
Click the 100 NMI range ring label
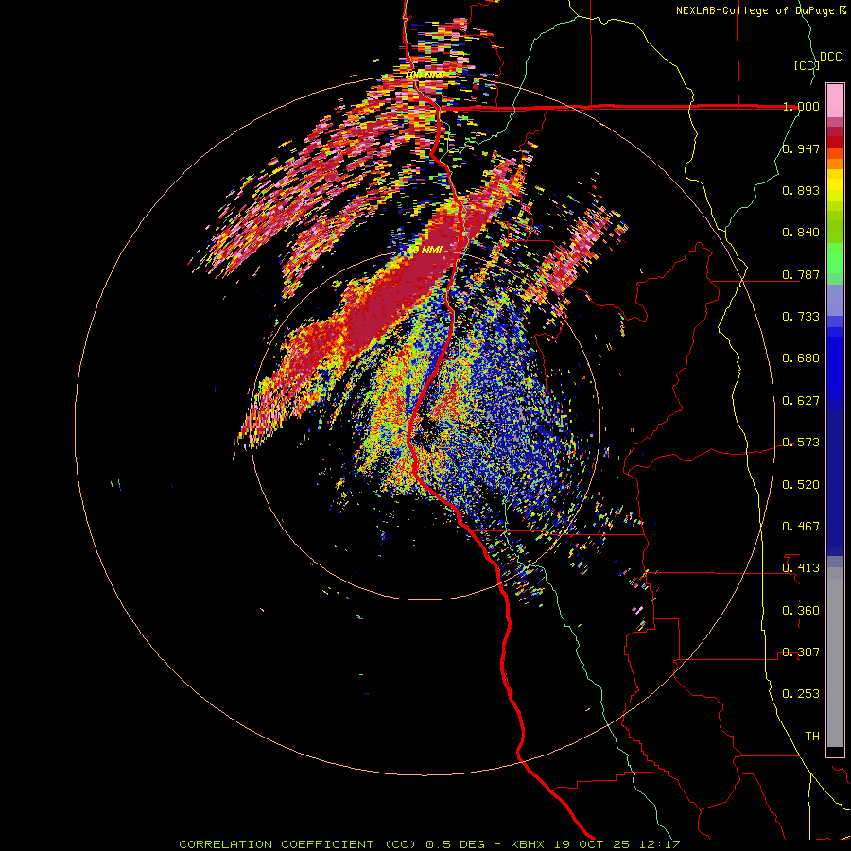coord(425,75)
